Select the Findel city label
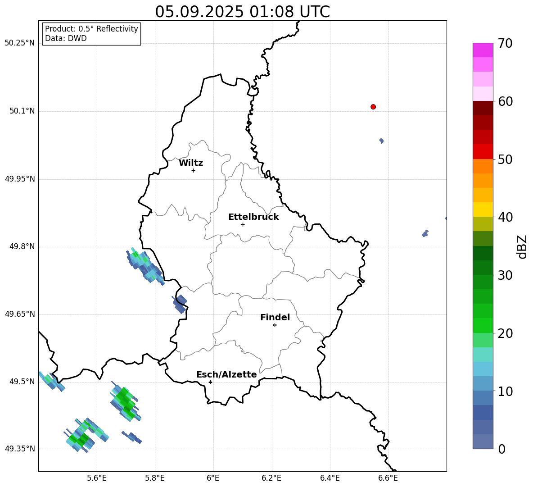The height and width of the screenshot is (487, 533). [x=275, y=317]
